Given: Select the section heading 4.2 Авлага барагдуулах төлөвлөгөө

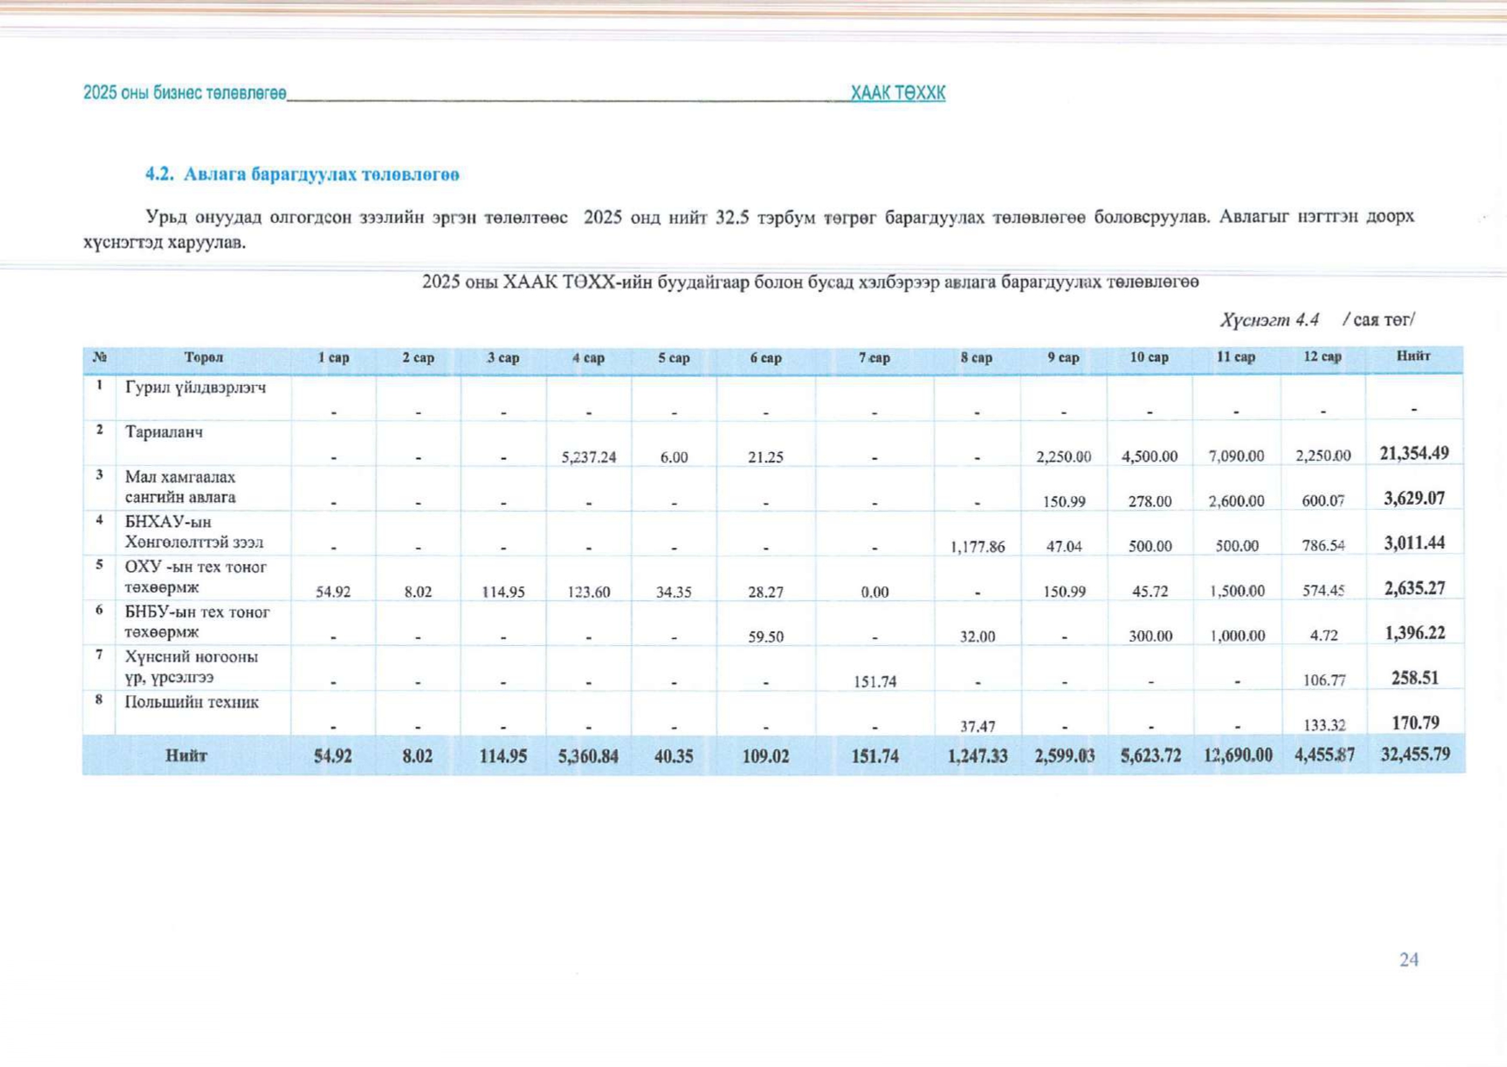Looking at the screenshot, I should pyautogui.click(x=302, y=175).
